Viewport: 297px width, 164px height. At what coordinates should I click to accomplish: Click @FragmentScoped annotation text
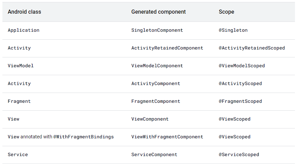pyautogui.click(x=240, y=101)
